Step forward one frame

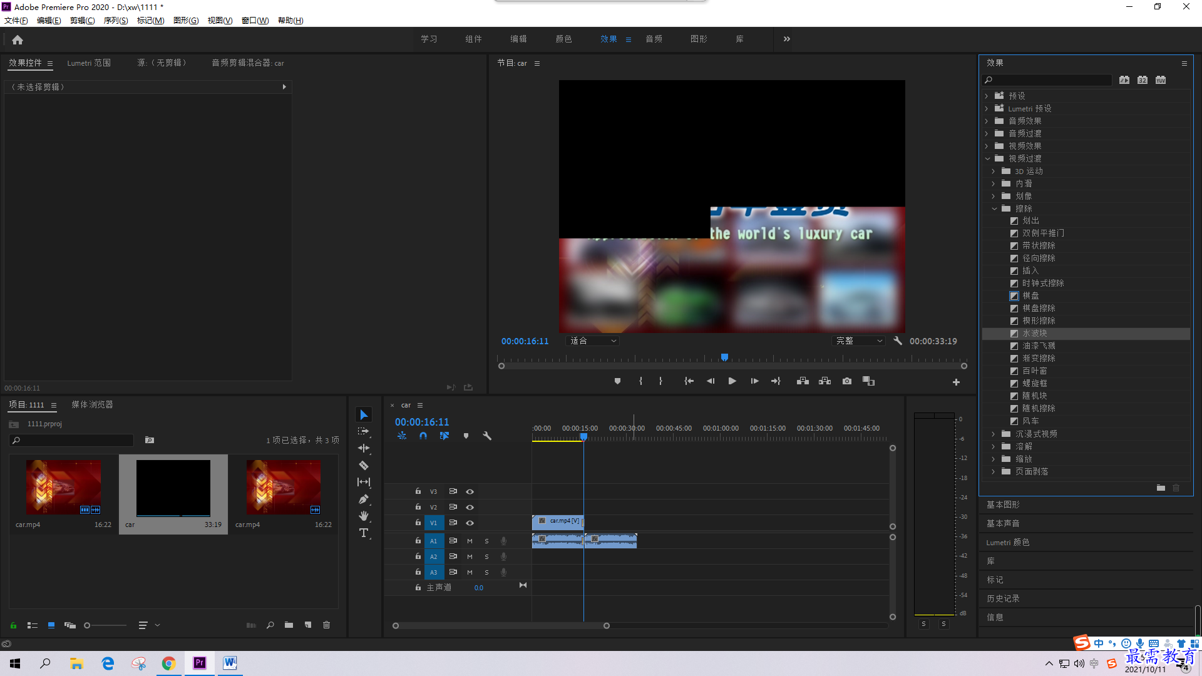[754, 381]
